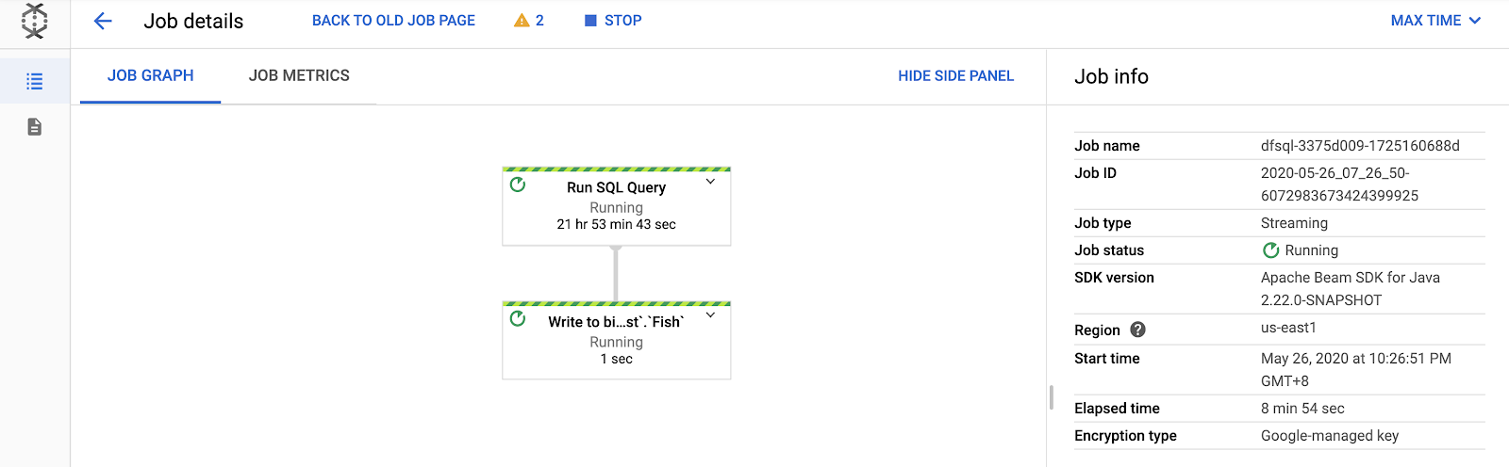Open the document sidebar icon
This screenshot has height=467, width=1509.
point(35,127)
